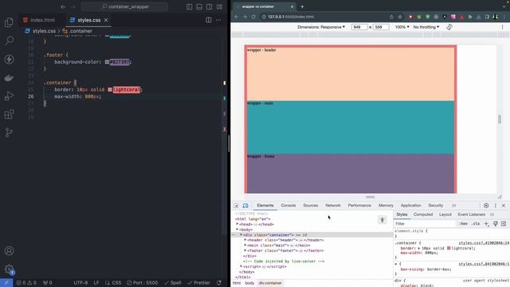This screenshot has height=287, width=510.
Task: Open notifications bell in VS Code status bar
Action: 219,283
